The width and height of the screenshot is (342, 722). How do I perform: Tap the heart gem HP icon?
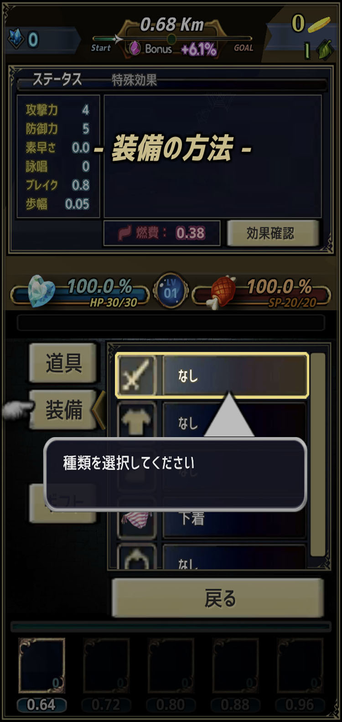(x=41, y=290)
